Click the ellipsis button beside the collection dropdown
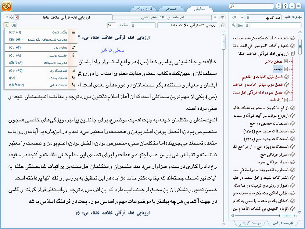 [241, 17]
